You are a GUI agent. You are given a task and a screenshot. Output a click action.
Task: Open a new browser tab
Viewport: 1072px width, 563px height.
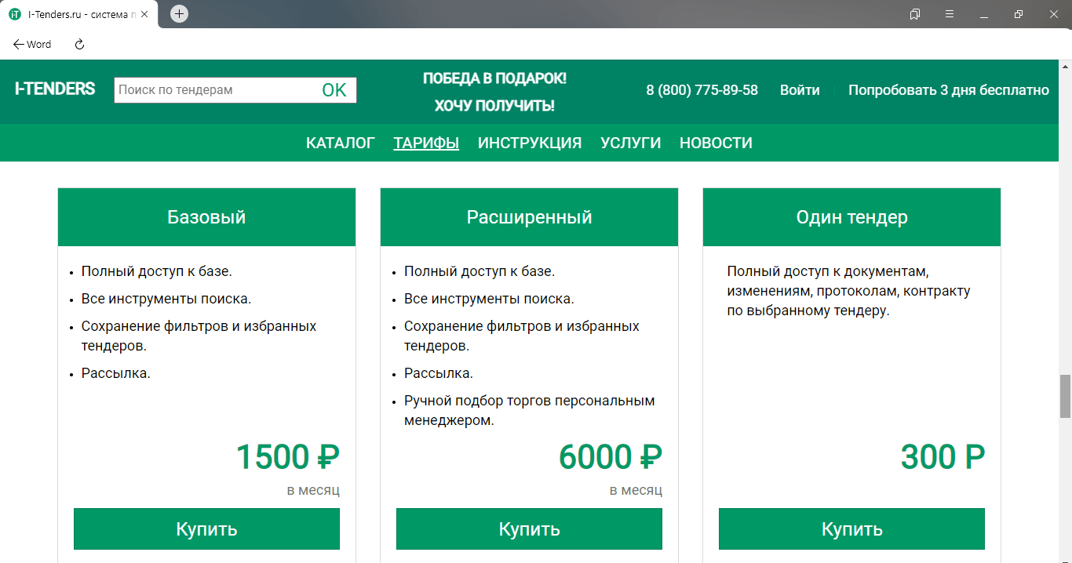pyautogui.click(x=179, y=14)
